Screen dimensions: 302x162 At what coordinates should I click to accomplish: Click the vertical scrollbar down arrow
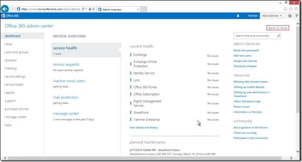pos(298,152)
